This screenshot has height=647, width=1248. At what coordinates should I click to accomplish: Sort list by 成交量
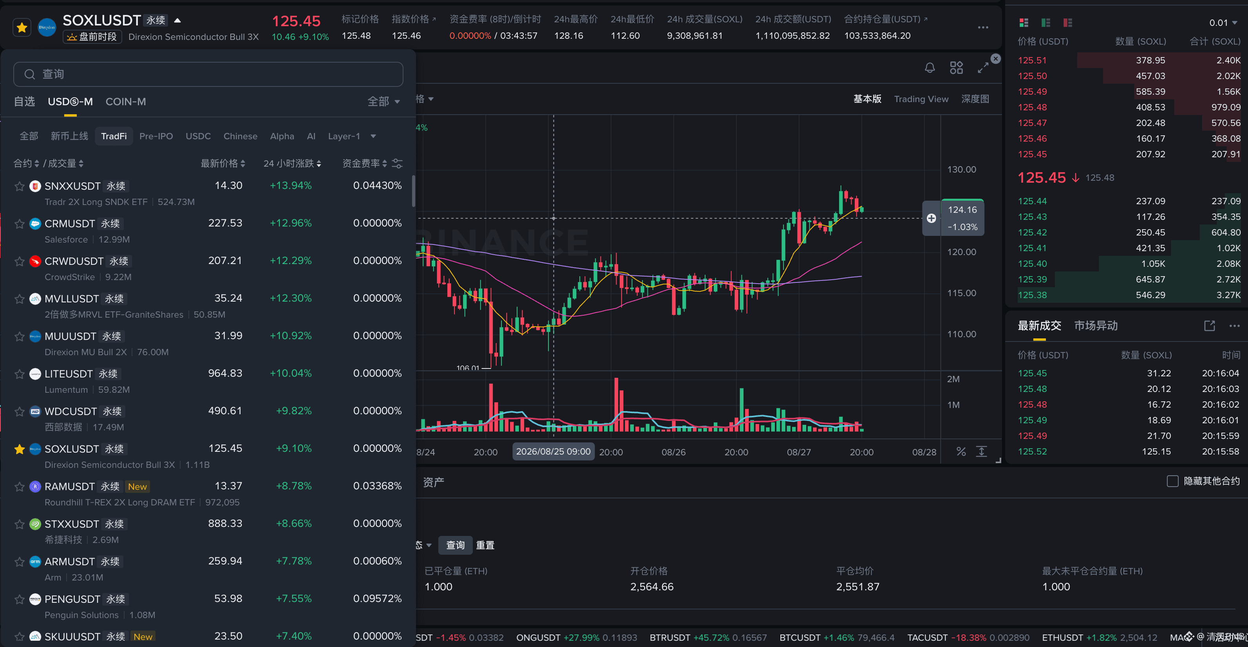66,164
